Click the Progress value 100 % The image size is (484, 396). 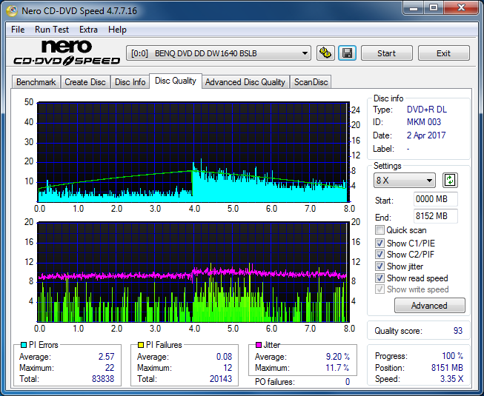453,356
